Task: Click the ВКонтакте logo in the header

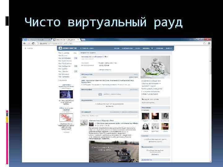Action: pyautogui.click(x=68, y=48)
